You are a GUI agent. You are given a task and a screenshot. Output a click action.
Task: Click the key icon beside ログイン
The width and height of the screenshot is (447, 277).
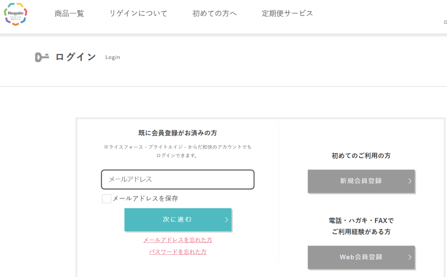42,57
